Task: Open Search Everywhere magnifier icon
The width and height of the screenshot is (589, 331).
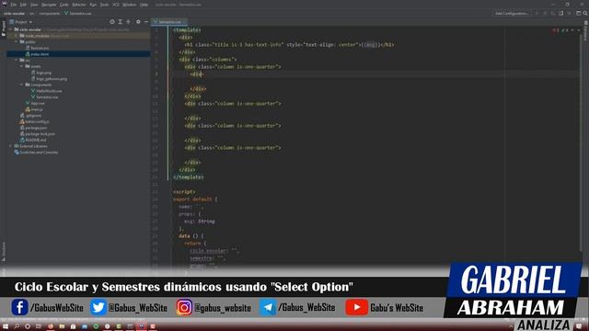Action: tap(585, 13)
